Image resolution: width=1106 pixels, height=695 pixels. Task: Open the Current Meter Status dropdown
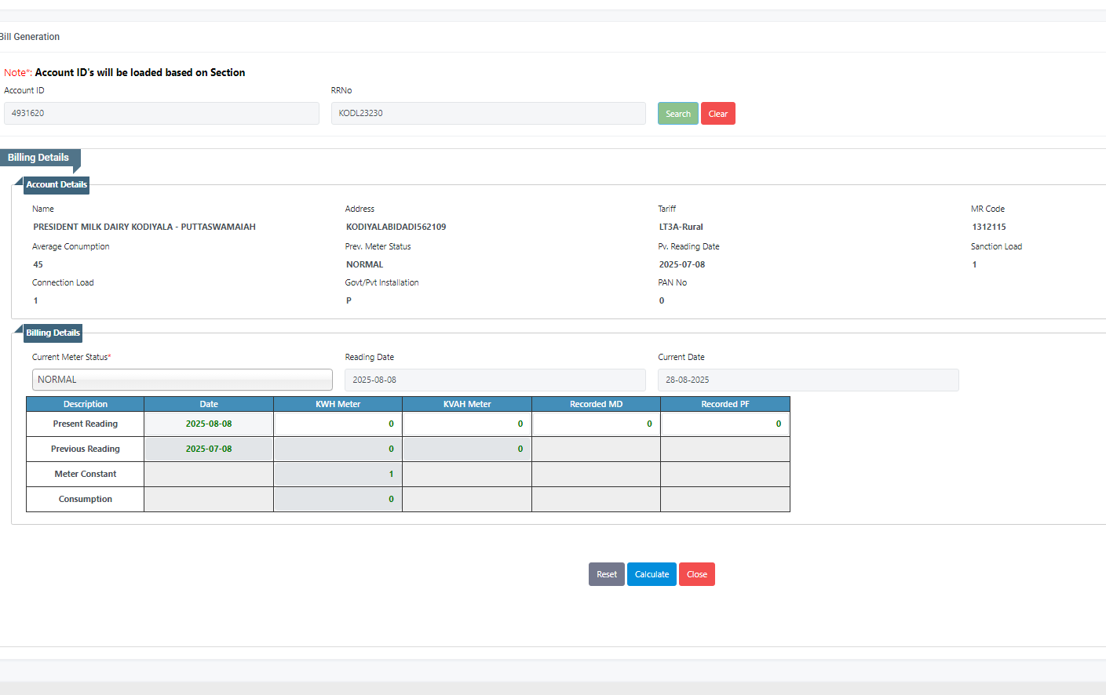[x=182, y=380]
